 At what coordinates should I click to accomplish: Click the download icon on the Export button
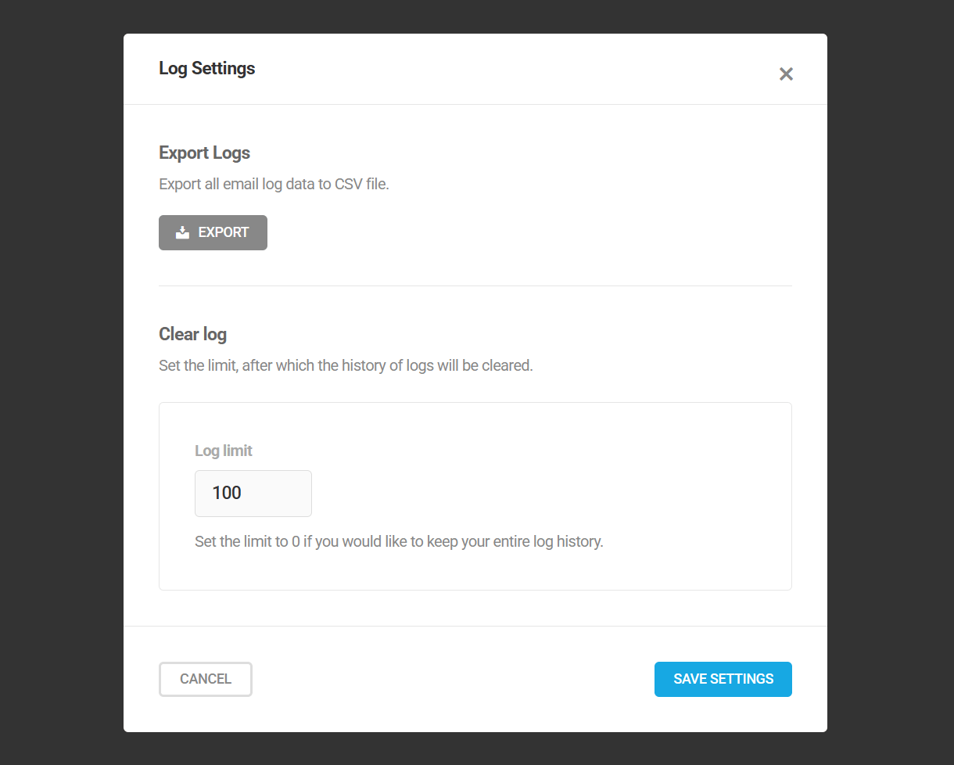182,232
